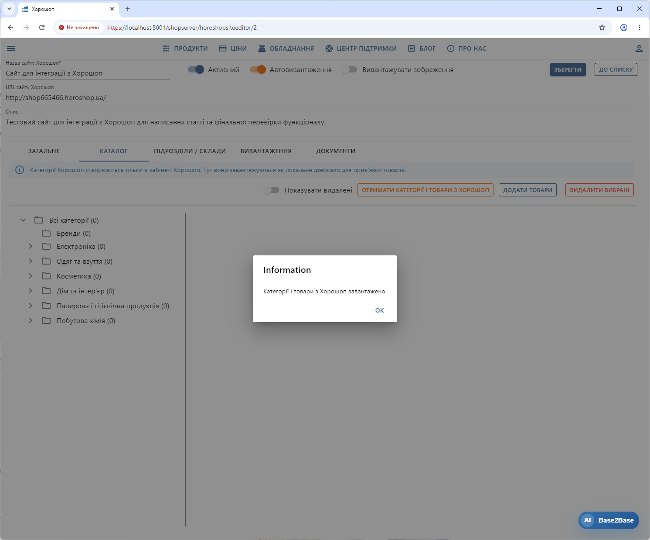Click the info icon next to ПРО НАС
Screen dimensions: 650x540
coord(451,48)
